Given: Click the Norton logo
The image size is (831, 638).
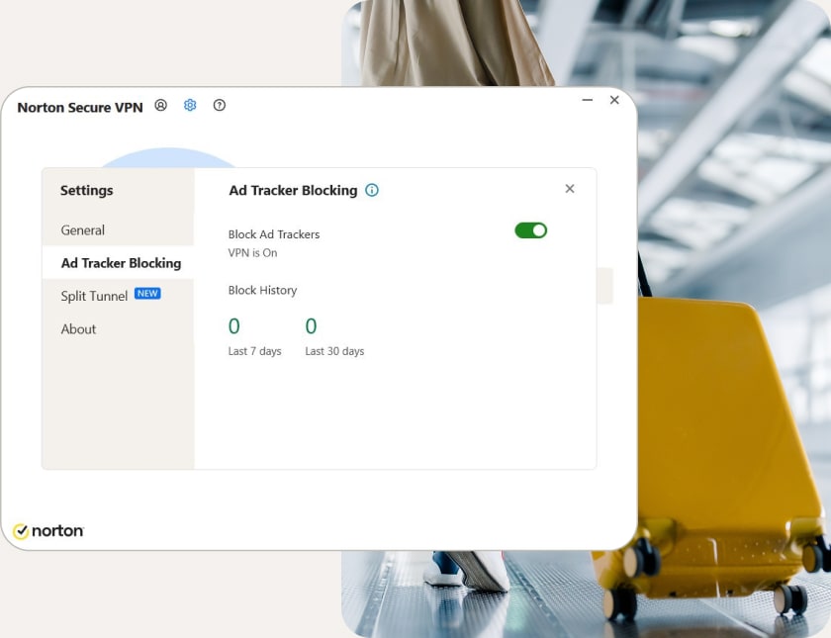Looking at the screenshot, I should coord(48,530).
